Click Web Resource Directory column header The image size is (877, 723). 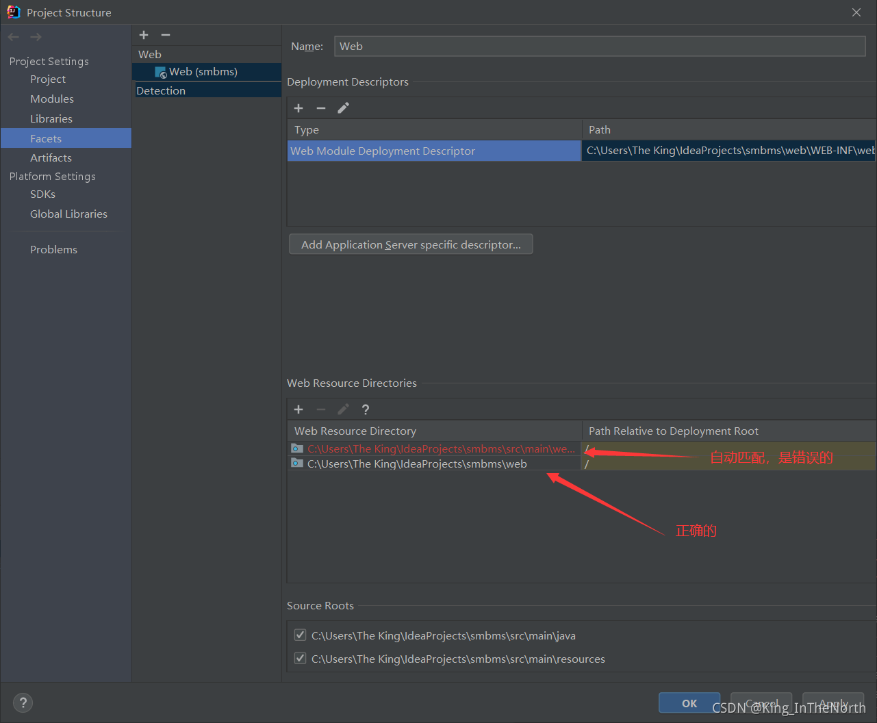(x=435, y=431)
